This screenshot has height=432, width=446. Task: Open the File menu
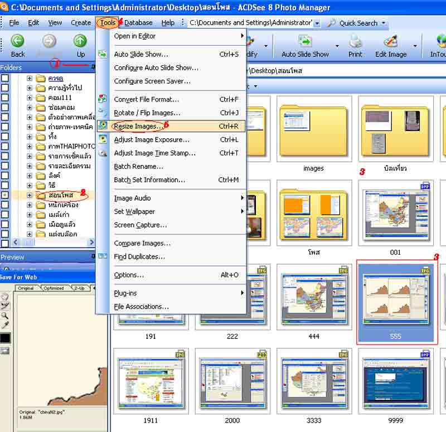click(14, 23)
